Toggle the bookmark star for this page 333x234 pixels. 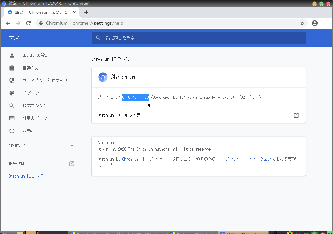(302, 23)
